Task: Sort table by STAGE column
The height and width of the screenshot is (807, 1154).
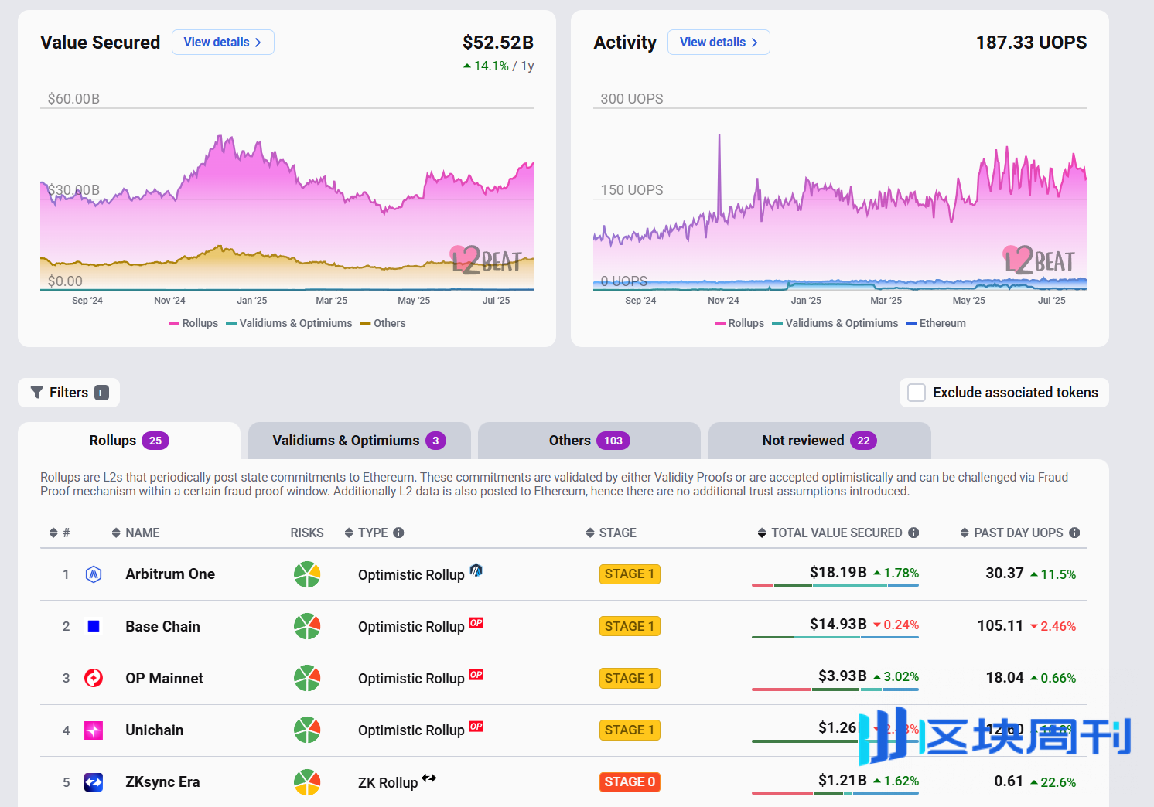Action: (x=611, y=533)
